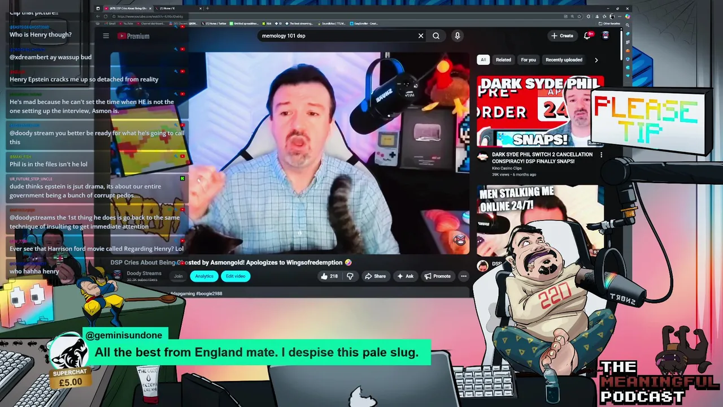Share the DSP video
Image resolution: width=723 pixels, height=407 pixels.
point(375,276)
